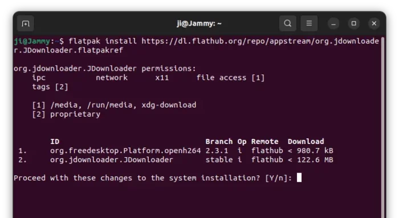Open a new terminal tab
This screenshot has height=218, width=399.
pos(26,24)
